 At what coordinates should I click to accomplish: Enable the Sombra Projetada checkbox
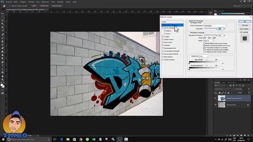[163, 60]
